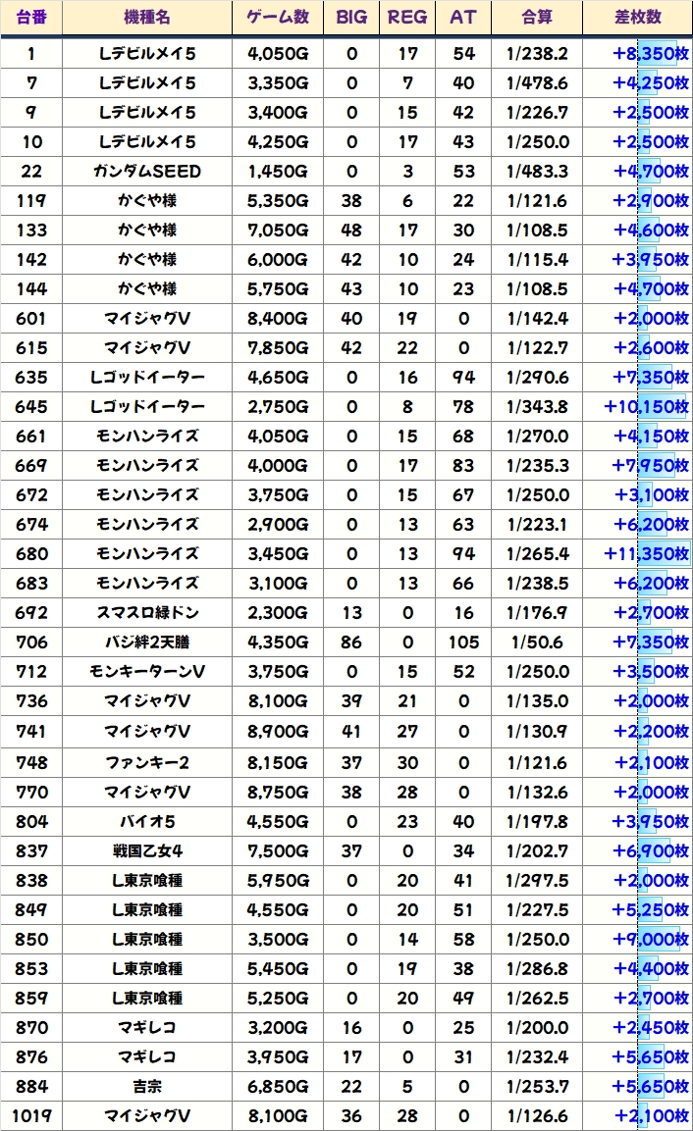Click the 1/223.1 combined rate cell

(537, 525)
